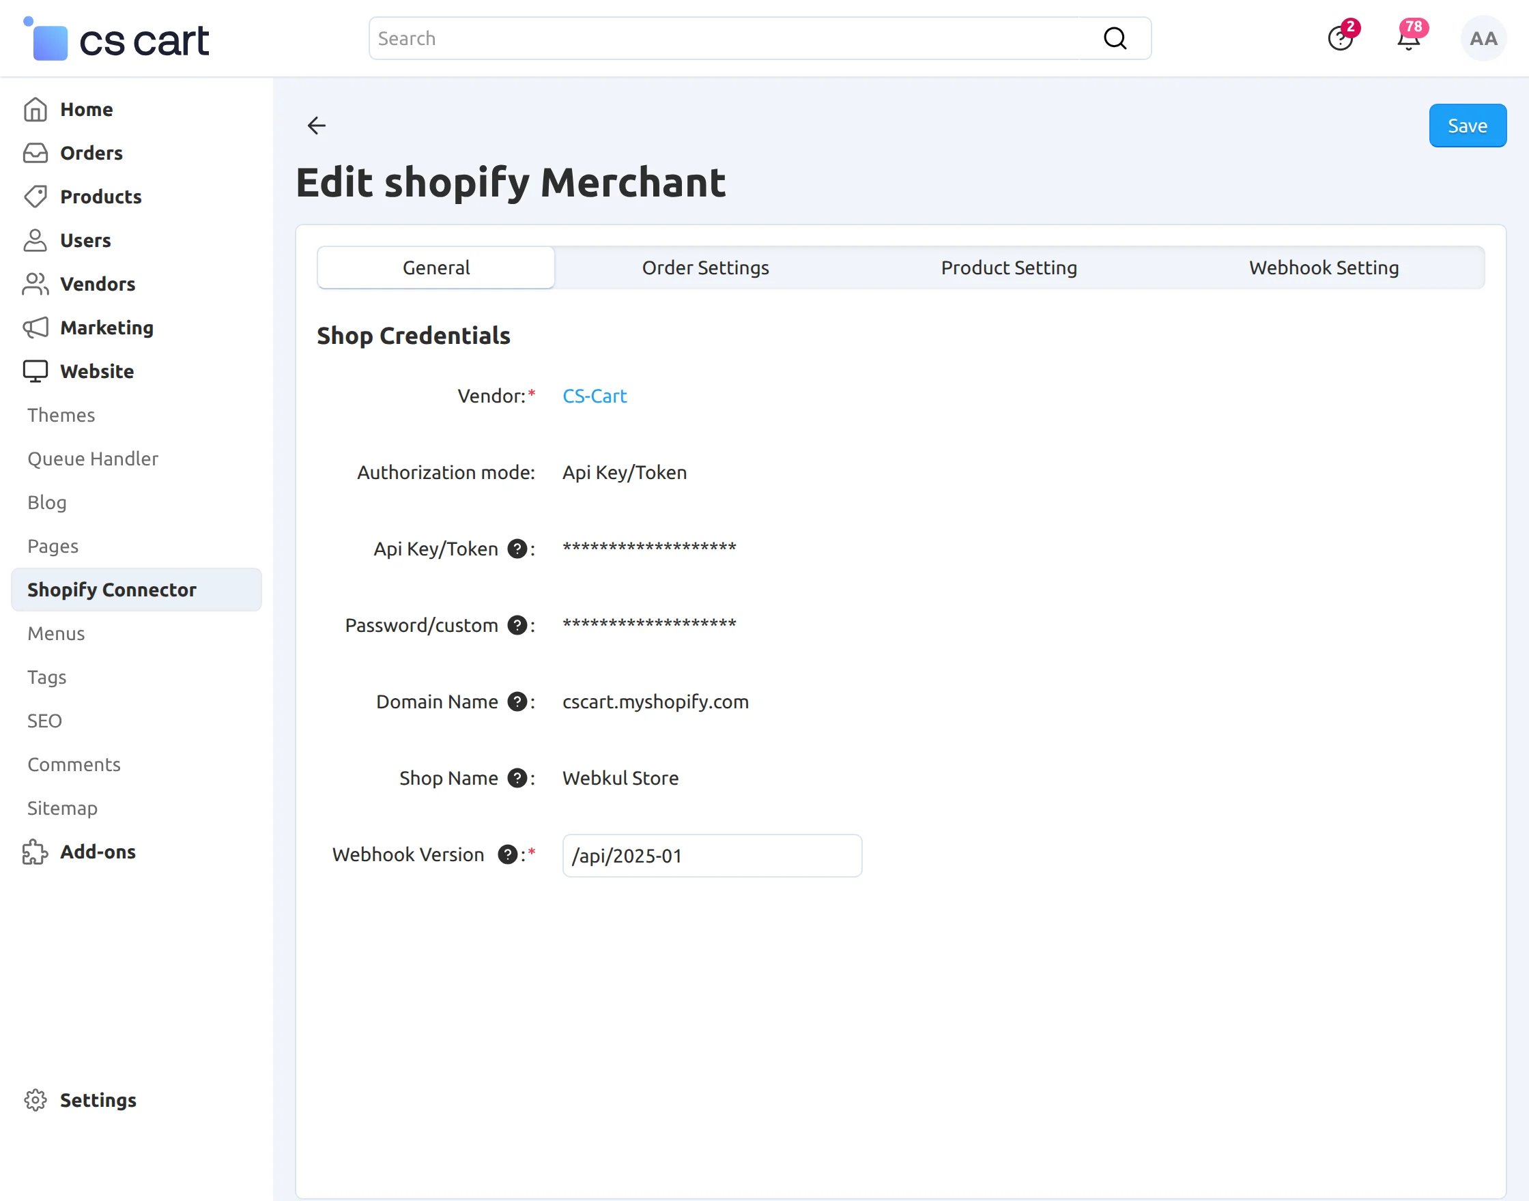Viewport: 1529px width, 1201px height.
Task: Open the help center icon with badge
Action: tap(1340, 40)
